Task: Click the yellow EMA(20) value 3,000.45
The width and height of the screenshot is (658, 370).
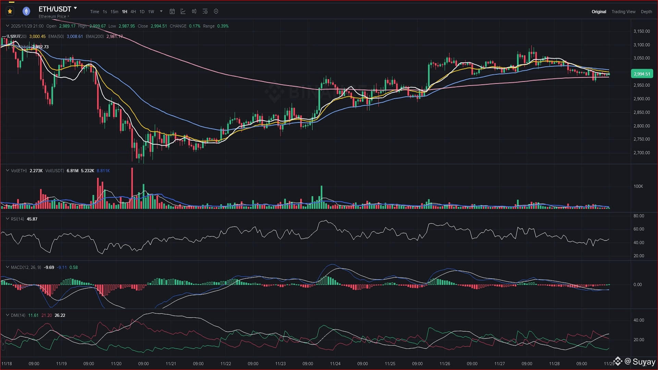Action: pos(37,36)
